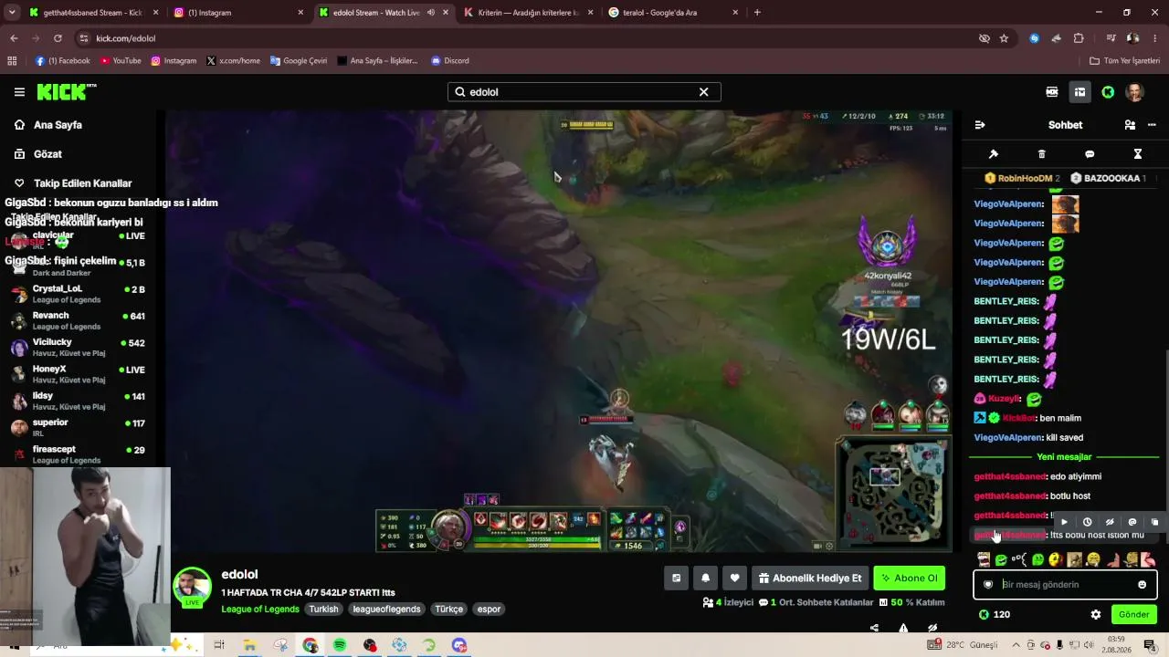This screenshot has height=657, width=1169.
Task: Click the crossed-eye hide icon on message
Action: (1110, 523)
